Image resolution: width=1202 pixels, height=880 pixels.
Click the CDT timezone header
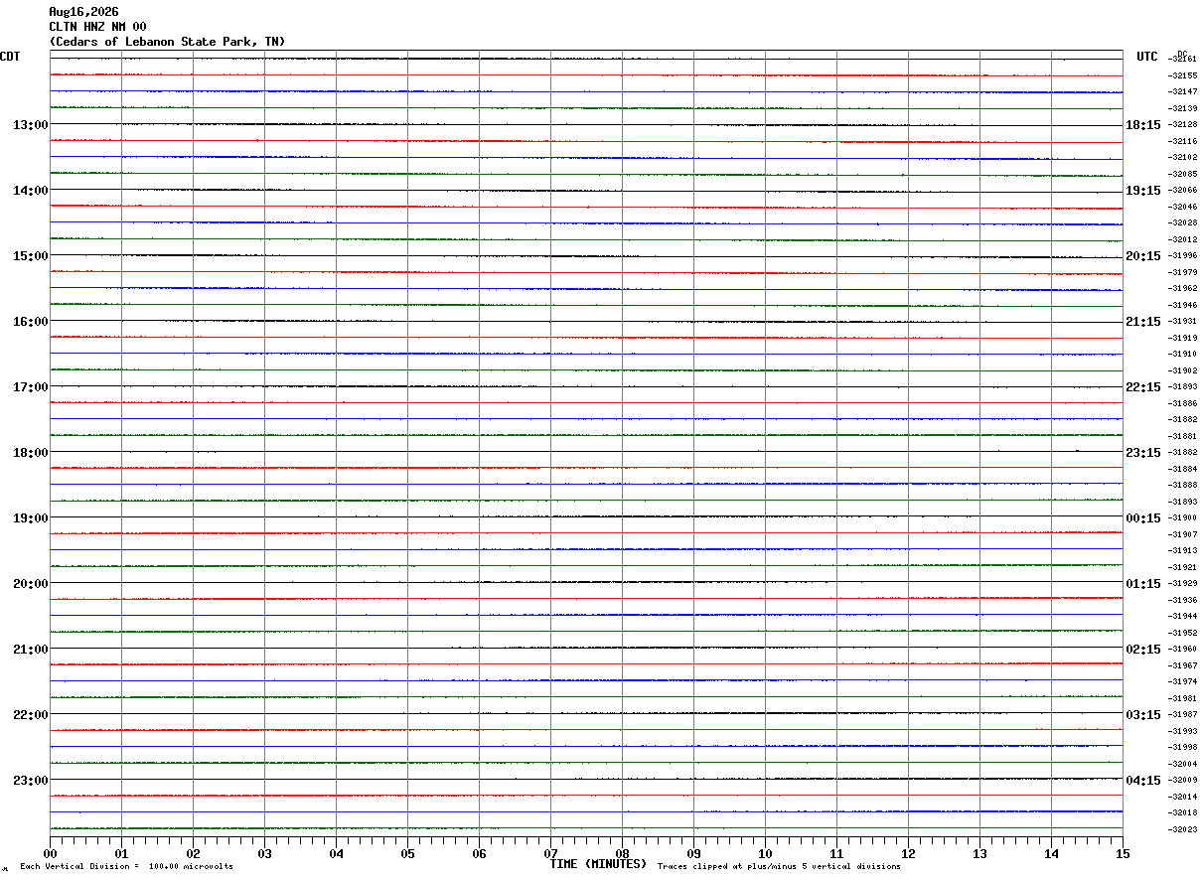point(10,57)
